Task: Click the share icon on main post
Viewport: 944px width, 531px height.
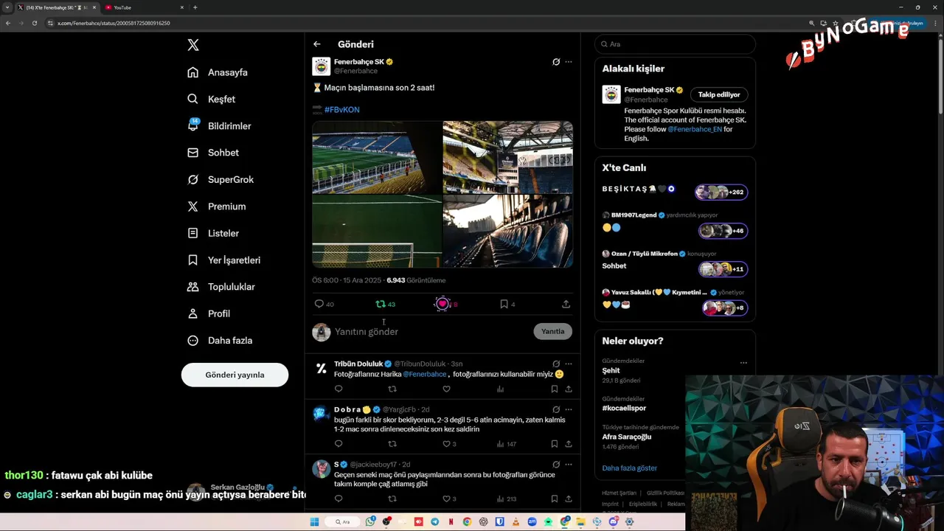Action: click(x=566, y=304)
